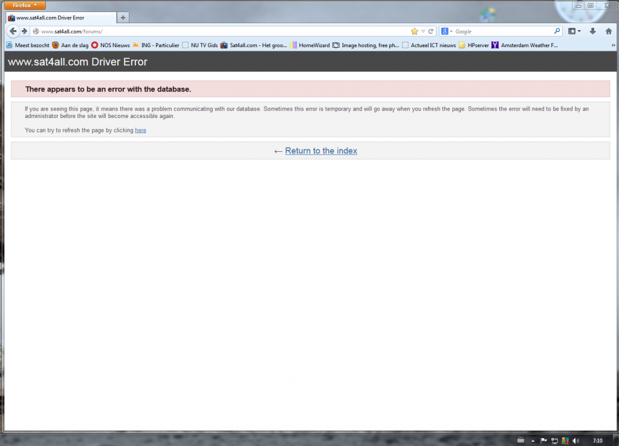Click the browser Back arrow button

pos(13,31)
